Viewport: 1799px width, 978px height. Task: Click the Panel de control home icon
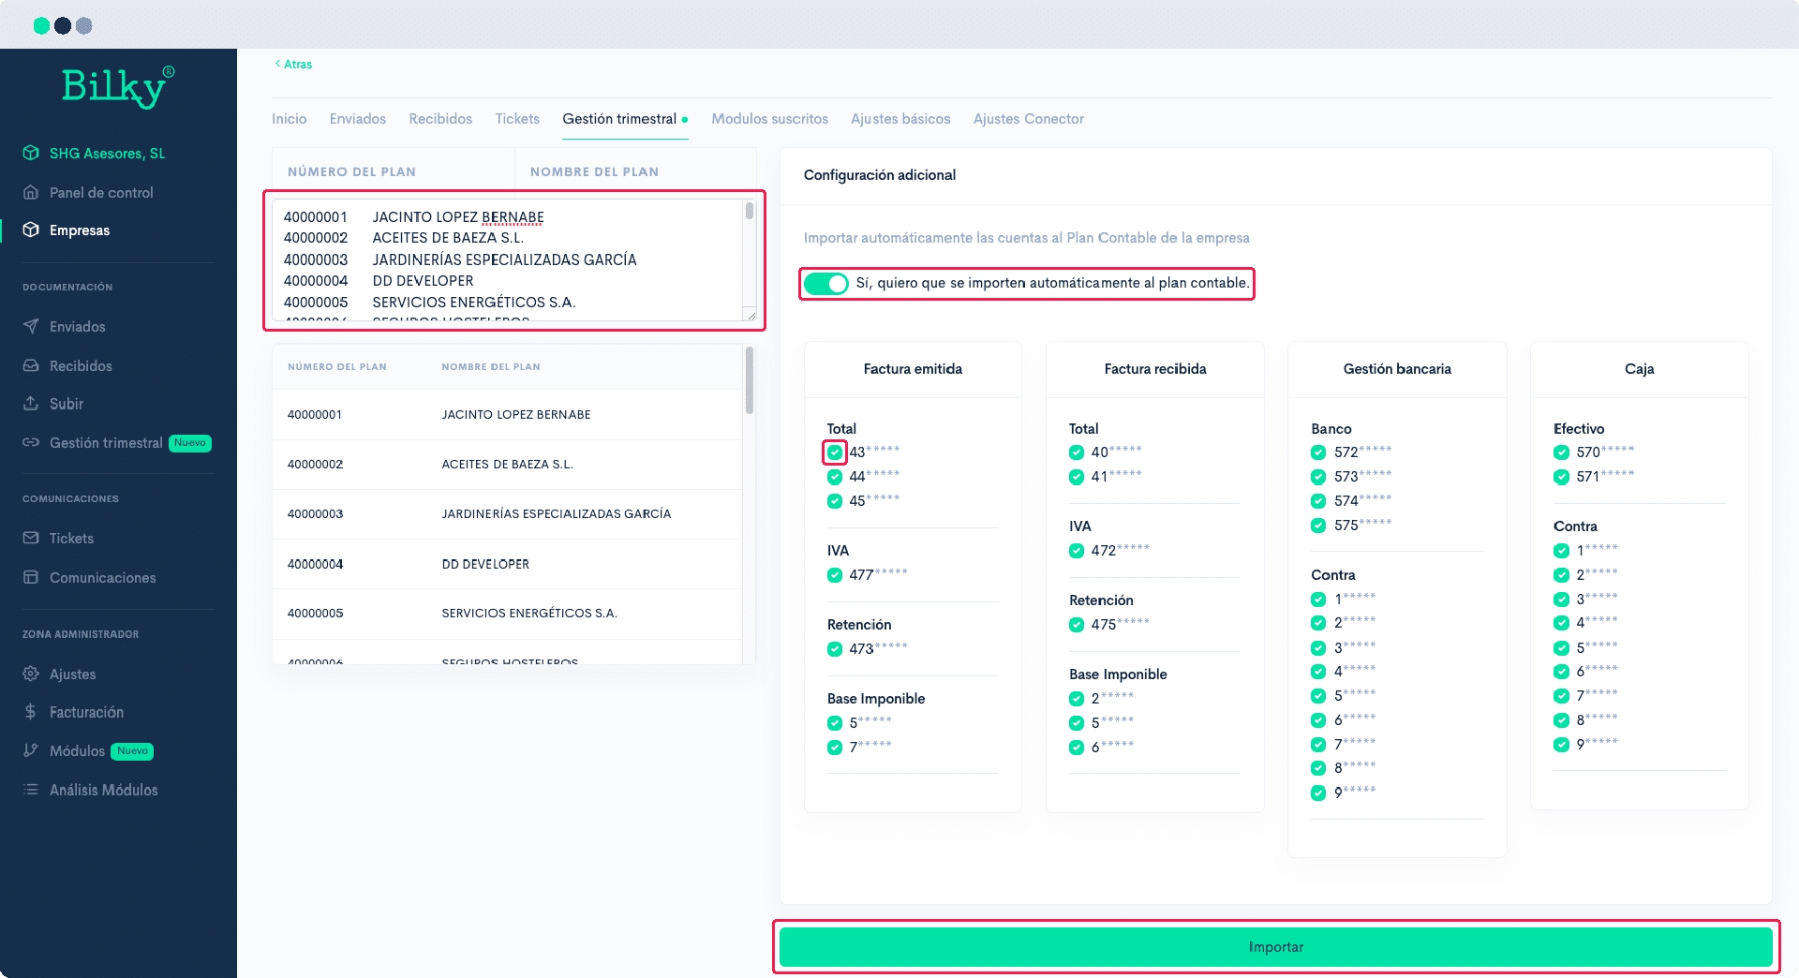coord(31,192)
